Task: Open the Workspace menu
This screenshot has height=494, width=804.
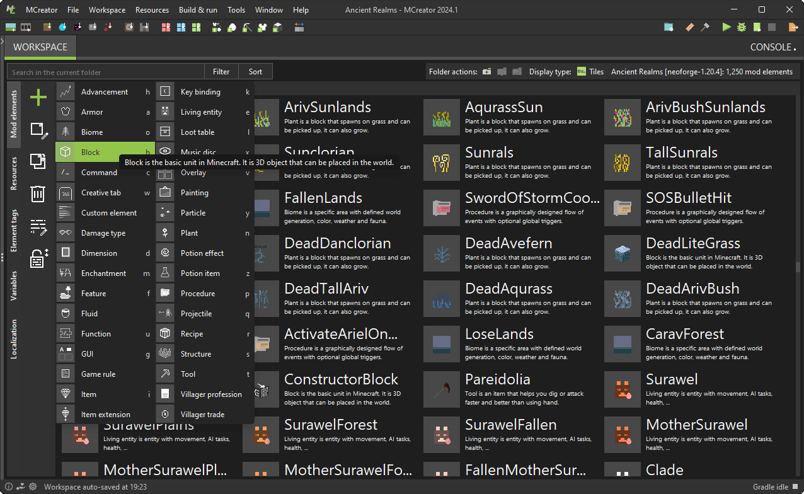Action: [x=107, y=9]
